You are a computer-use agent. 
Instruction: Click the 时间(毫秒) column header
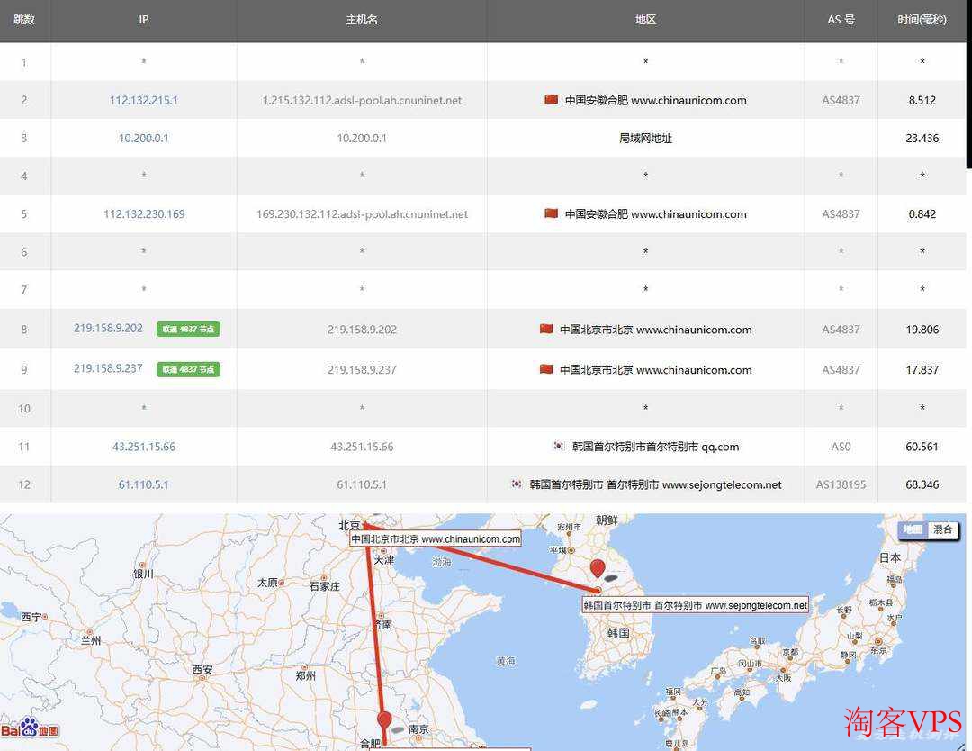pyautogui.click(x=922, y=20)
